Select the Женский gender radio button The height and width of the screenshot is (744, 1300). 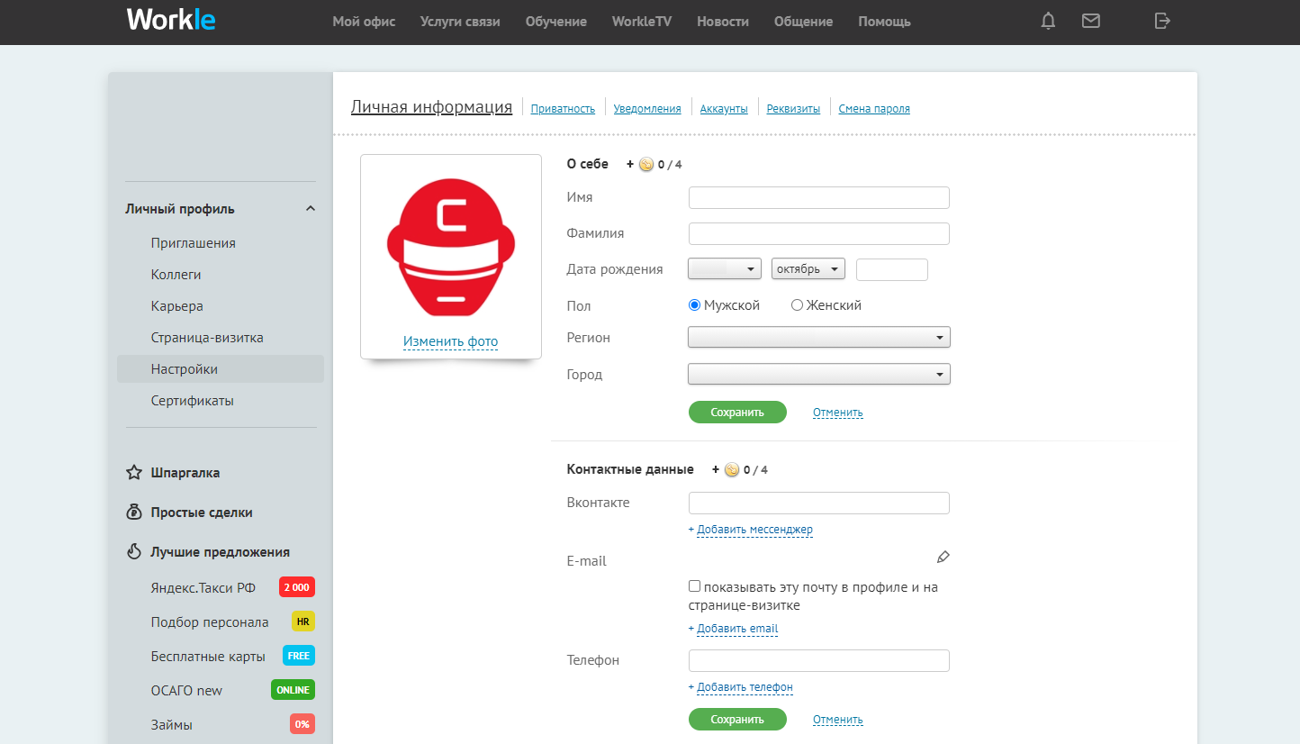[x=797, y=305]
